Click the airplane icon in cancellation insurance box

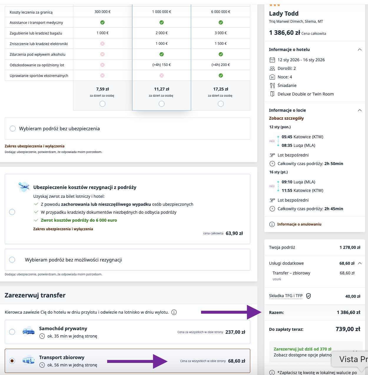[x=24, y=187]
